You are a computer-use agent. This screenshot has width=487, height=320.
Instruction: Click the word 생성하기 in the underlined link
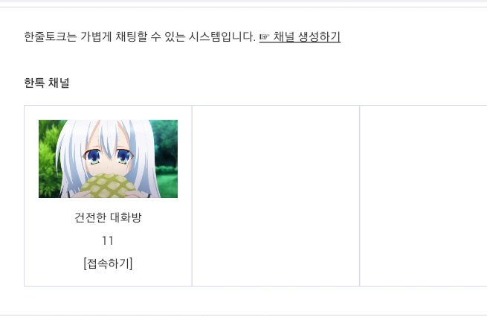(319, 36)
